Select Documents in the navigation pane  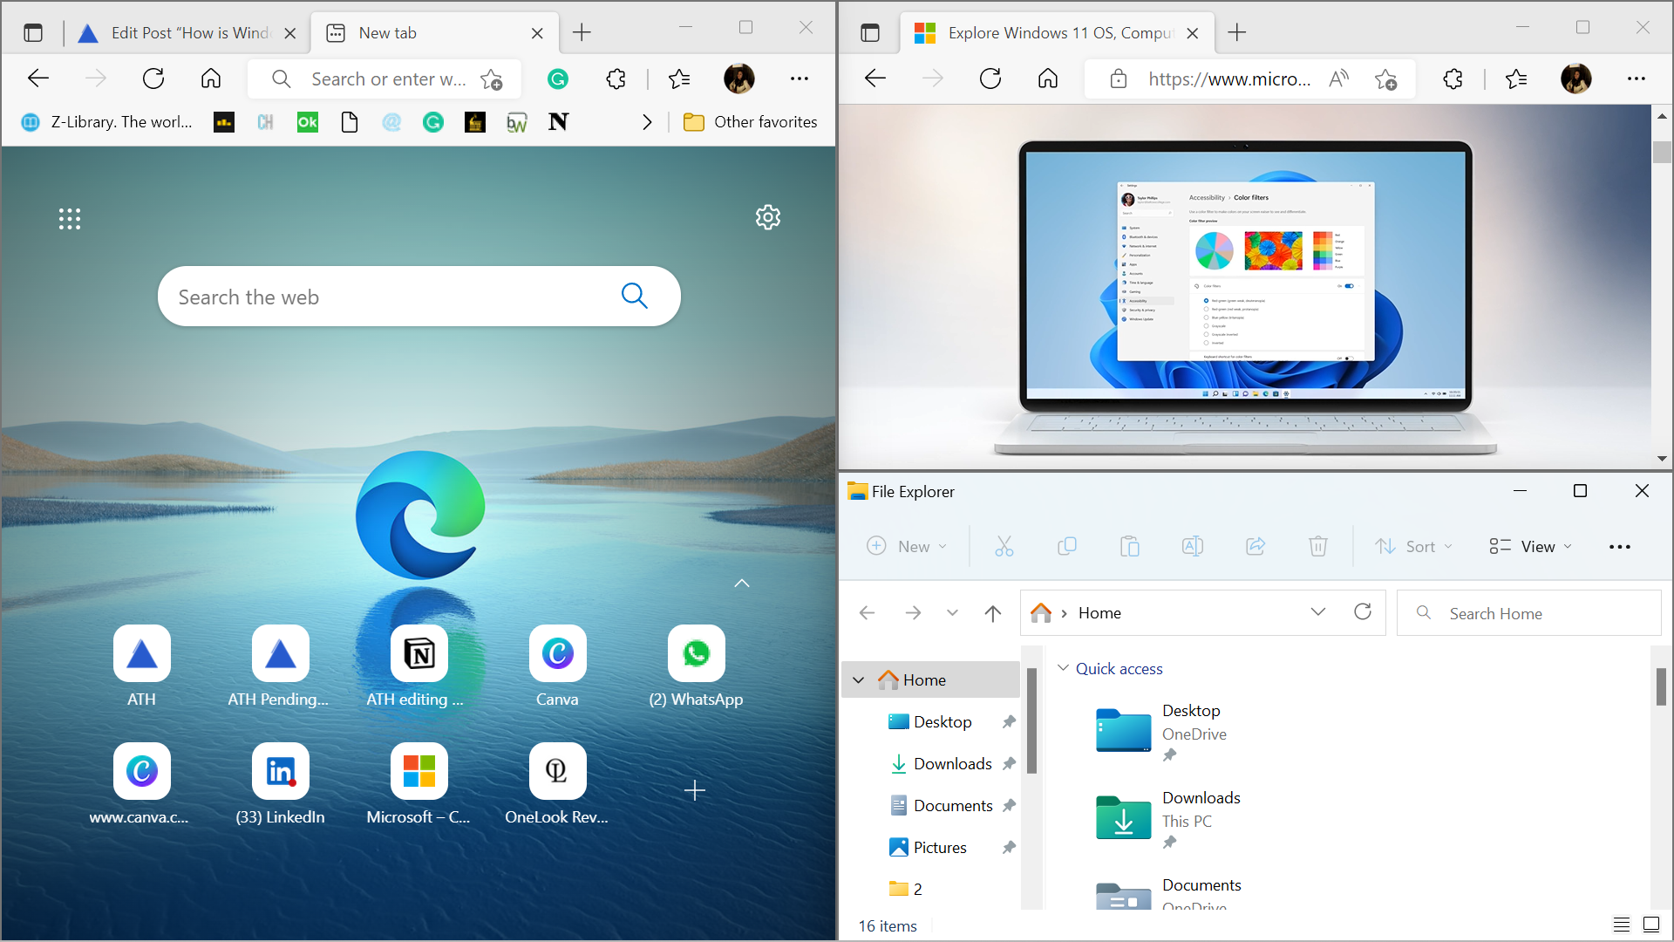952,805
